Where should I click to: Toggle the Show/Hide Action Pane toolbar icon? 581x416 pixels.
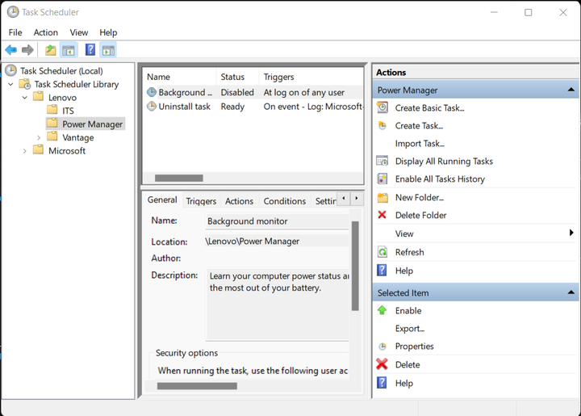click(x=108, y=50)
